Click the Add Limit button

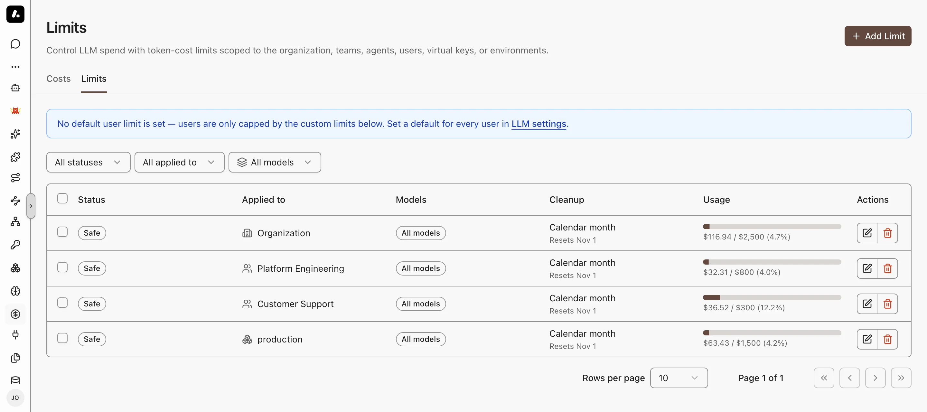[878, 36]
